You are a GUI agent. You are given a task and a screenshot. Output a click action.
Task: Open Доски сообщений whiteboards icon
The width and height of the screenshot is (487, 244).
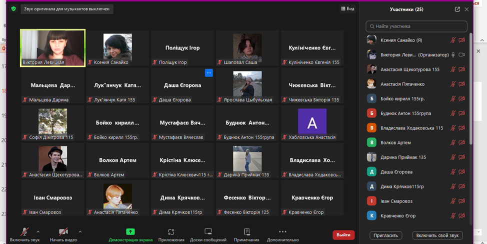pos(208,232)
